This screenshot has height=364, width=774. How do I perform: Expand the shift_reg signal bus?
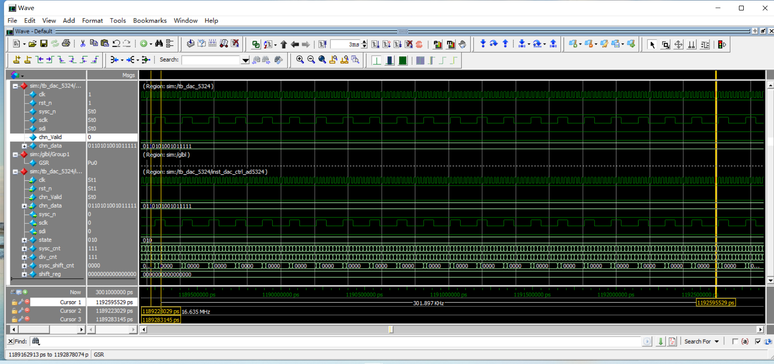click(x=24, y=274)
